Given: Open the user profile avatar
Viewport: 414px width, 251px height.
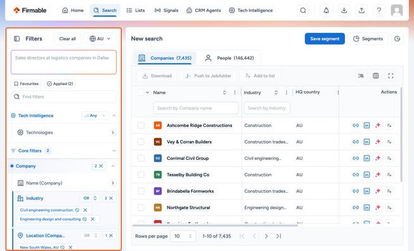Looking at the screenshot, I should [397, 11].
